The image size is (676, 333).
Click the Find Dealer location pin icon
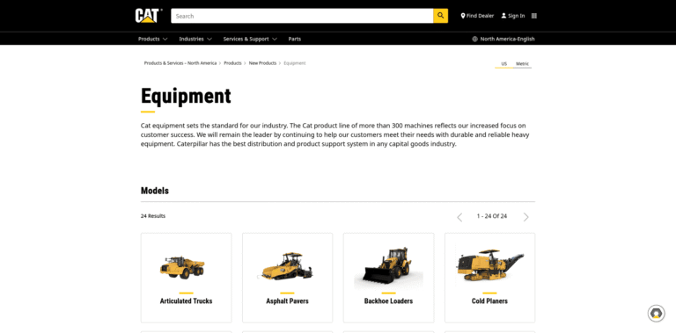[463, 16]
